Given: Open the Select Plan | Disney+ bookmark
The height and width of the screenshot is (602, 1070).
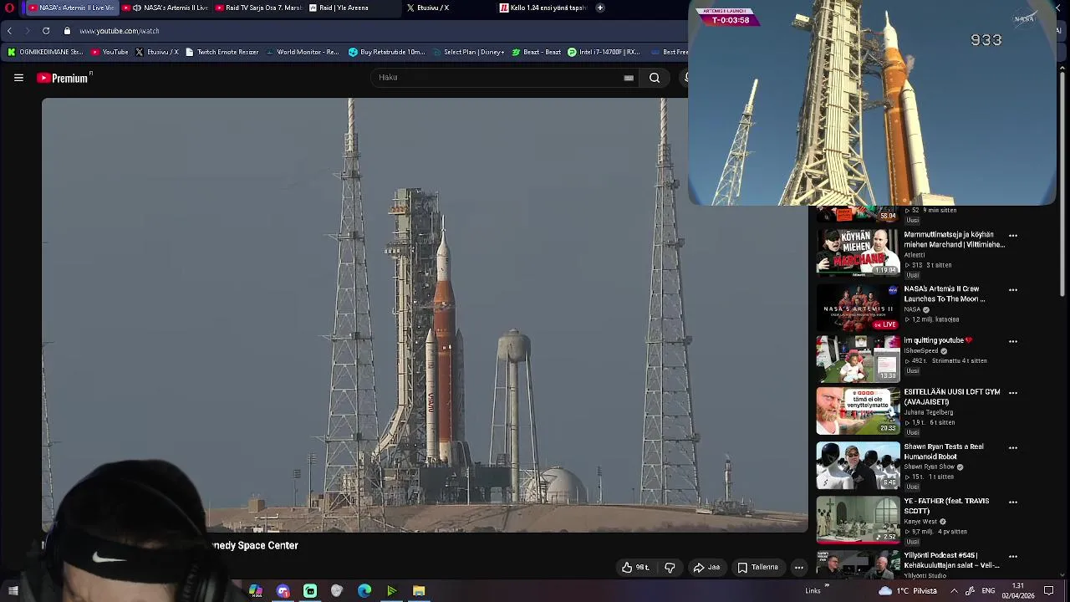Looking at the screenshot, I should pyautogui.click(x=468, y=52).
